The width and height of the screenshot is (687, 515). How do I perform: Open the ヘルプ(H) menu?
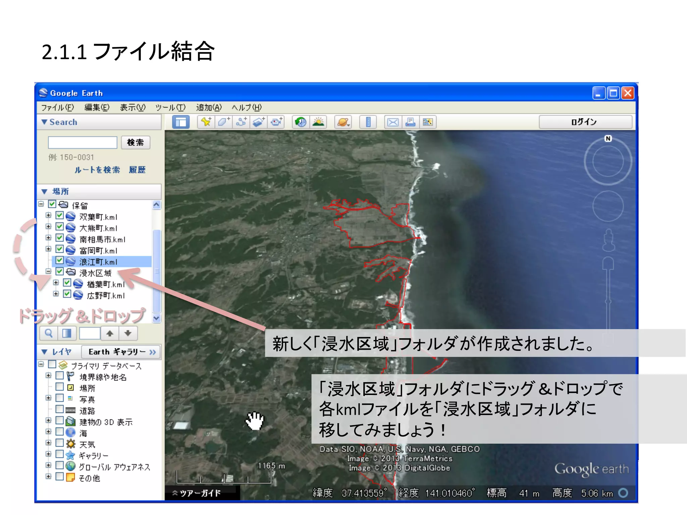[x=247, y=108]
